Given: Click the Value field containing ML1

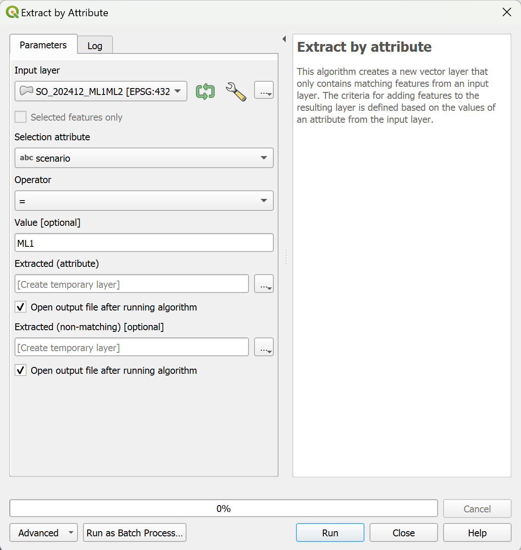Looking at the screenshot, I should coord(144,243).
